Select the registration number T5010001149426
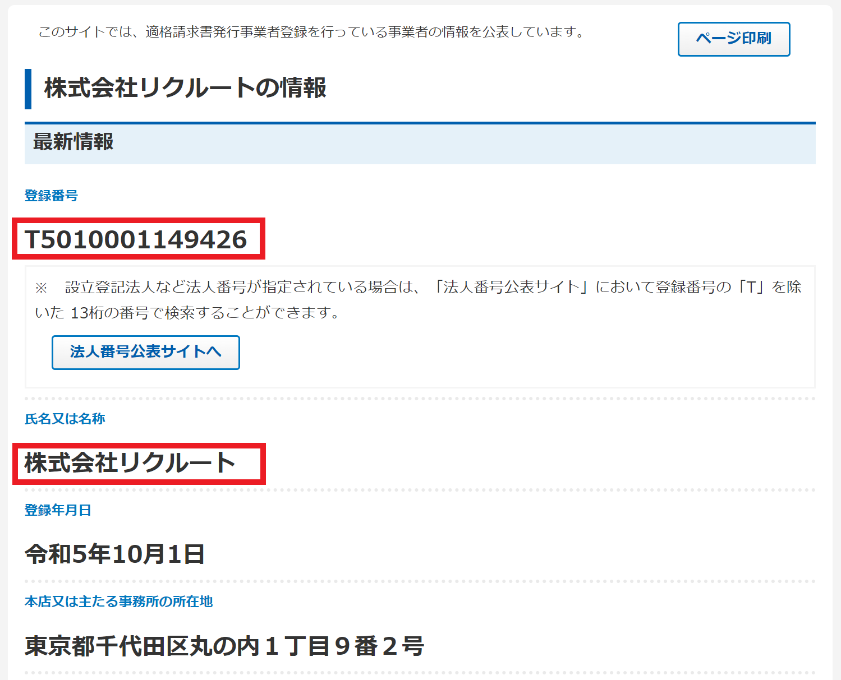841x680 pixels. (x=136, y=239)
